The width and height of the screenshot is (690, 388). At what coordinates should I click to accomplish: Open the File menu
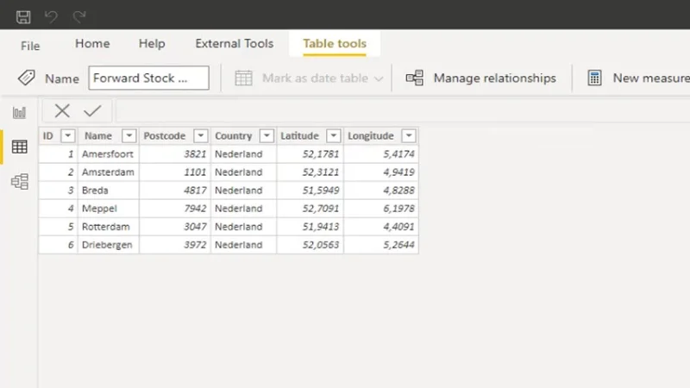tap(30, 46)
